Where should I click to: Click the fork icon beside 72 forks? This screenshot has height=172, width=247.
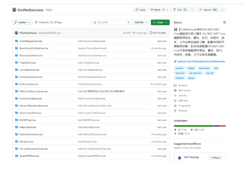click(x=175, y=111)
